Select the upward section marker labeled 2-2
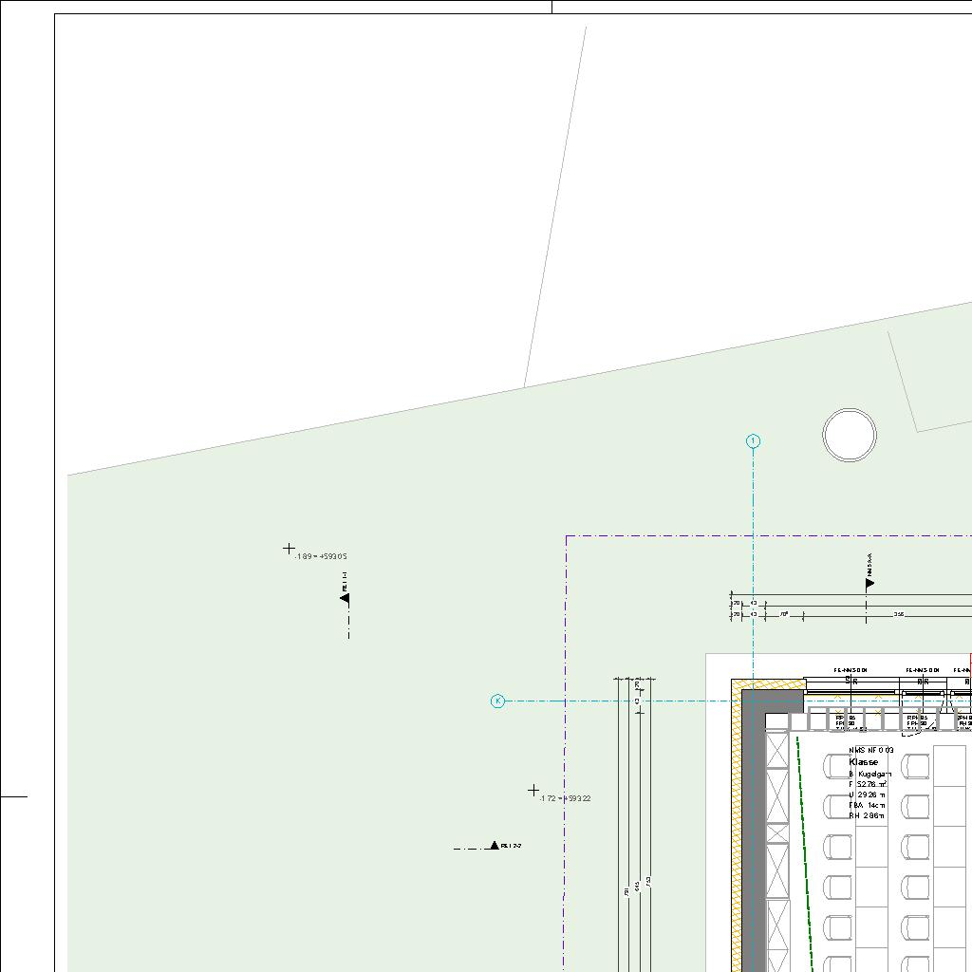Image resolution: width=972 pixels, height=972 pixels. pyautogui.click(x=494, y=845)
